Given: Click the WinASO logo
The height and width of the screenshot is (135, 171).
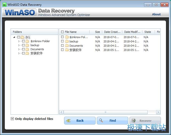Looking at the screenshot, I should point(20,13).
